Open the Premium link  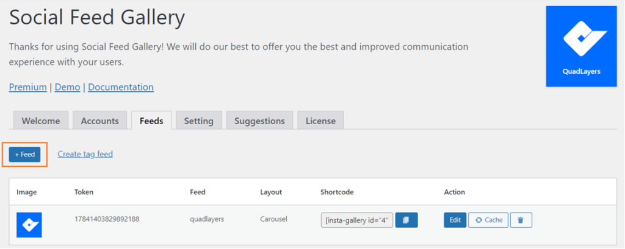(x=28, y=87)
